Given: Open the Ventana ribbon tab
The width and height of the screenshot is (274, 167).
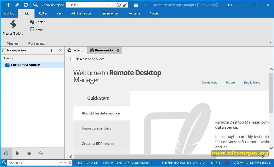Looking at the screenshot, I should coord(134,13).
